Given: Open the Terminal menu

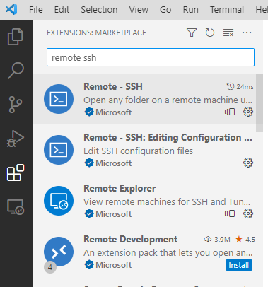Looking at the screenshot, I should (227, 10).
